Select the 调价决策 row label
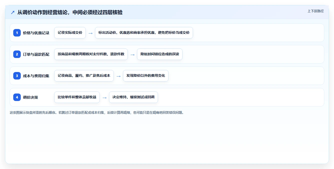The width and height of the screenshot is (334, 169). (30, 97)
